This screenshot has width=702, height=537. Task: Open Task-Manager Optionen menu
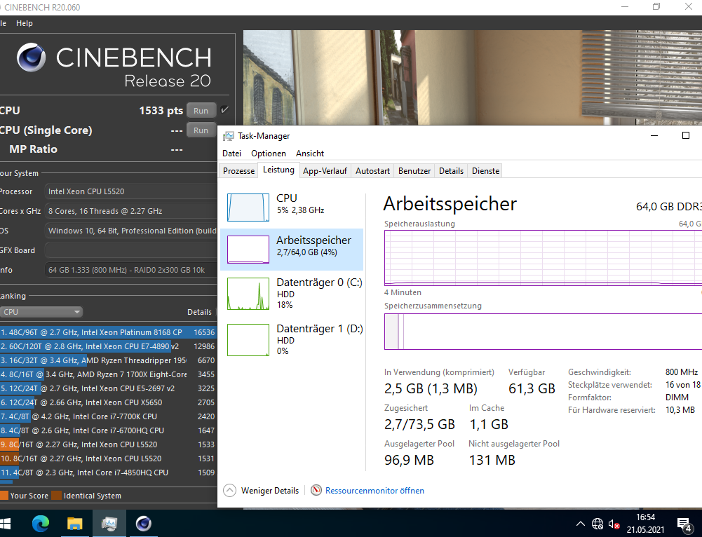click(x=268, y=154)
